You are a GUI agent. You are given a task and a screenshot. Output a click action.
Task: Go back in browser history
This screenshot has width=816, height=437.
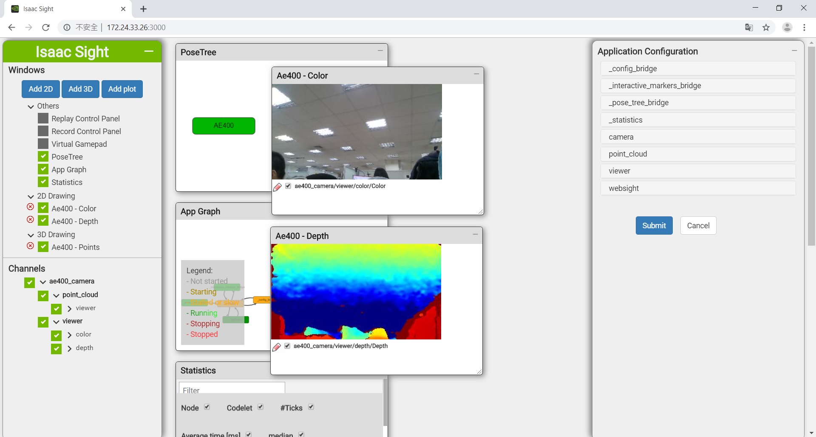(11, 28)
